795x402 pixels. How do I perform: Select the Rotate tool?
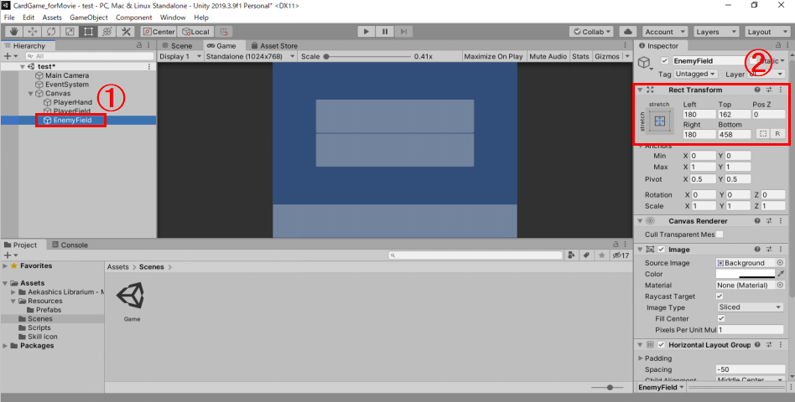point(51,31)
